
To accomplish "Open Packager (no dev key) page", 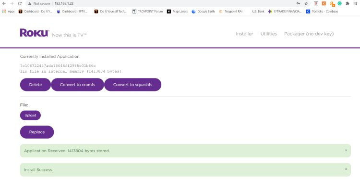I will click(309, 34).
